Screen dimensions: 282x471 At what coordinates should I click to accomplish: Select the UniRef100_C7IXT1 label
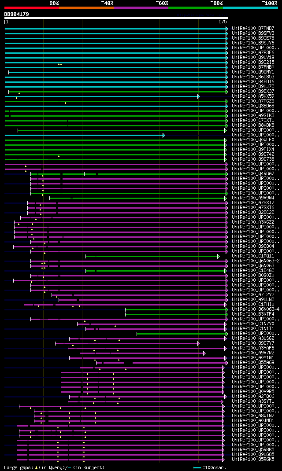[253, 121]
